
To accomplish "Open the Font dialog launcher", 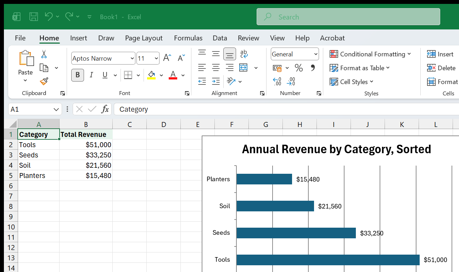I will 187,93.
